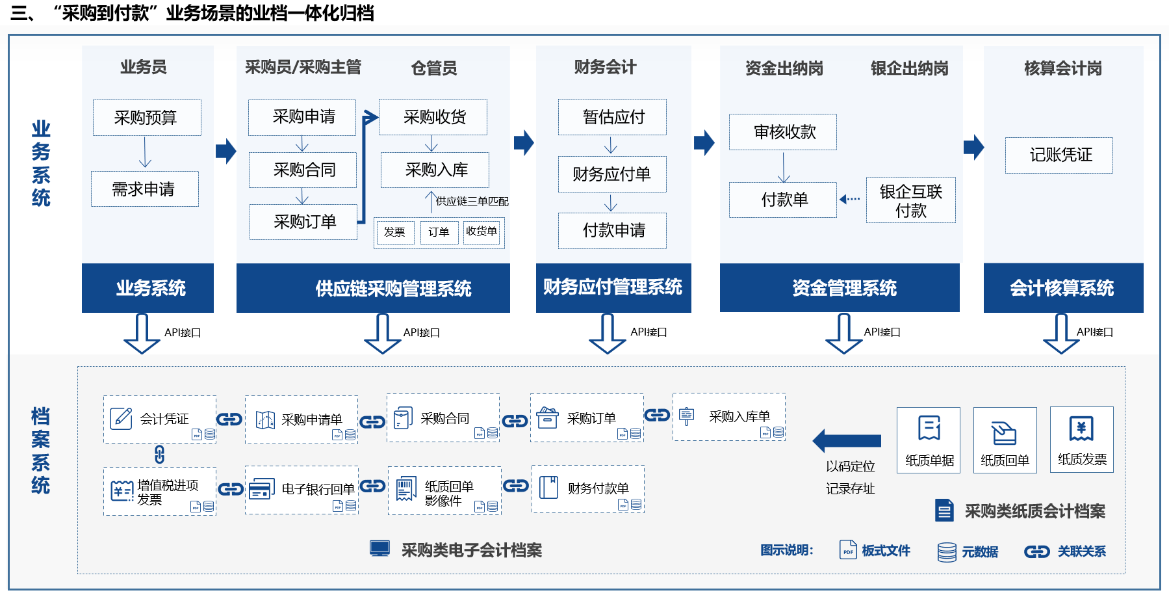The height and width of the screenshot is (597, 1169).
Task: Select the 采购收货 box
Action: click(433, 117)
